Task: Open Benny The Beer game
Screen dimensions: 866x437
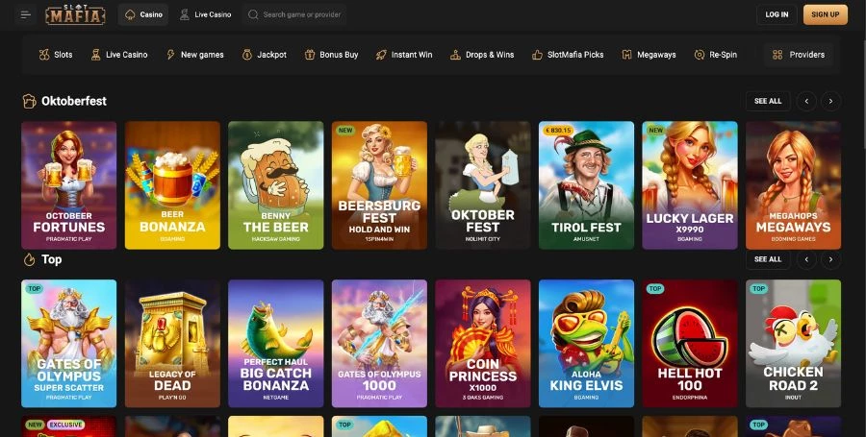Action: (x=275, y=185)
